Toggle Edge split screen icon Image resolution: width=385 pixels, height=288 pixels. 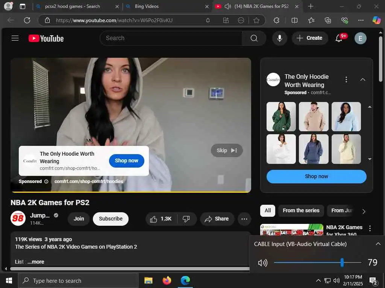294,20
